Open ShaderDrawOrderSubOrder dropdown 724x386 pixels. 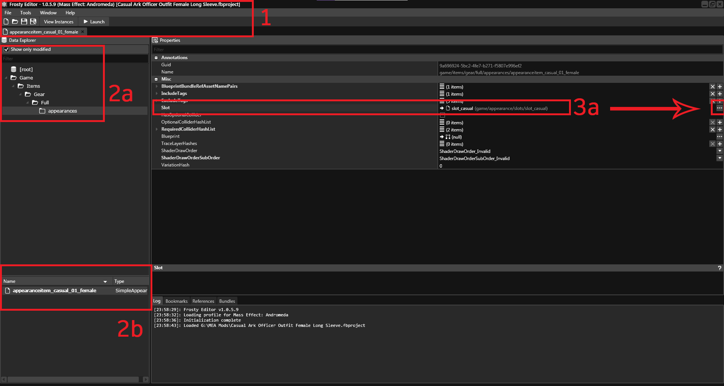pos(719,158)
